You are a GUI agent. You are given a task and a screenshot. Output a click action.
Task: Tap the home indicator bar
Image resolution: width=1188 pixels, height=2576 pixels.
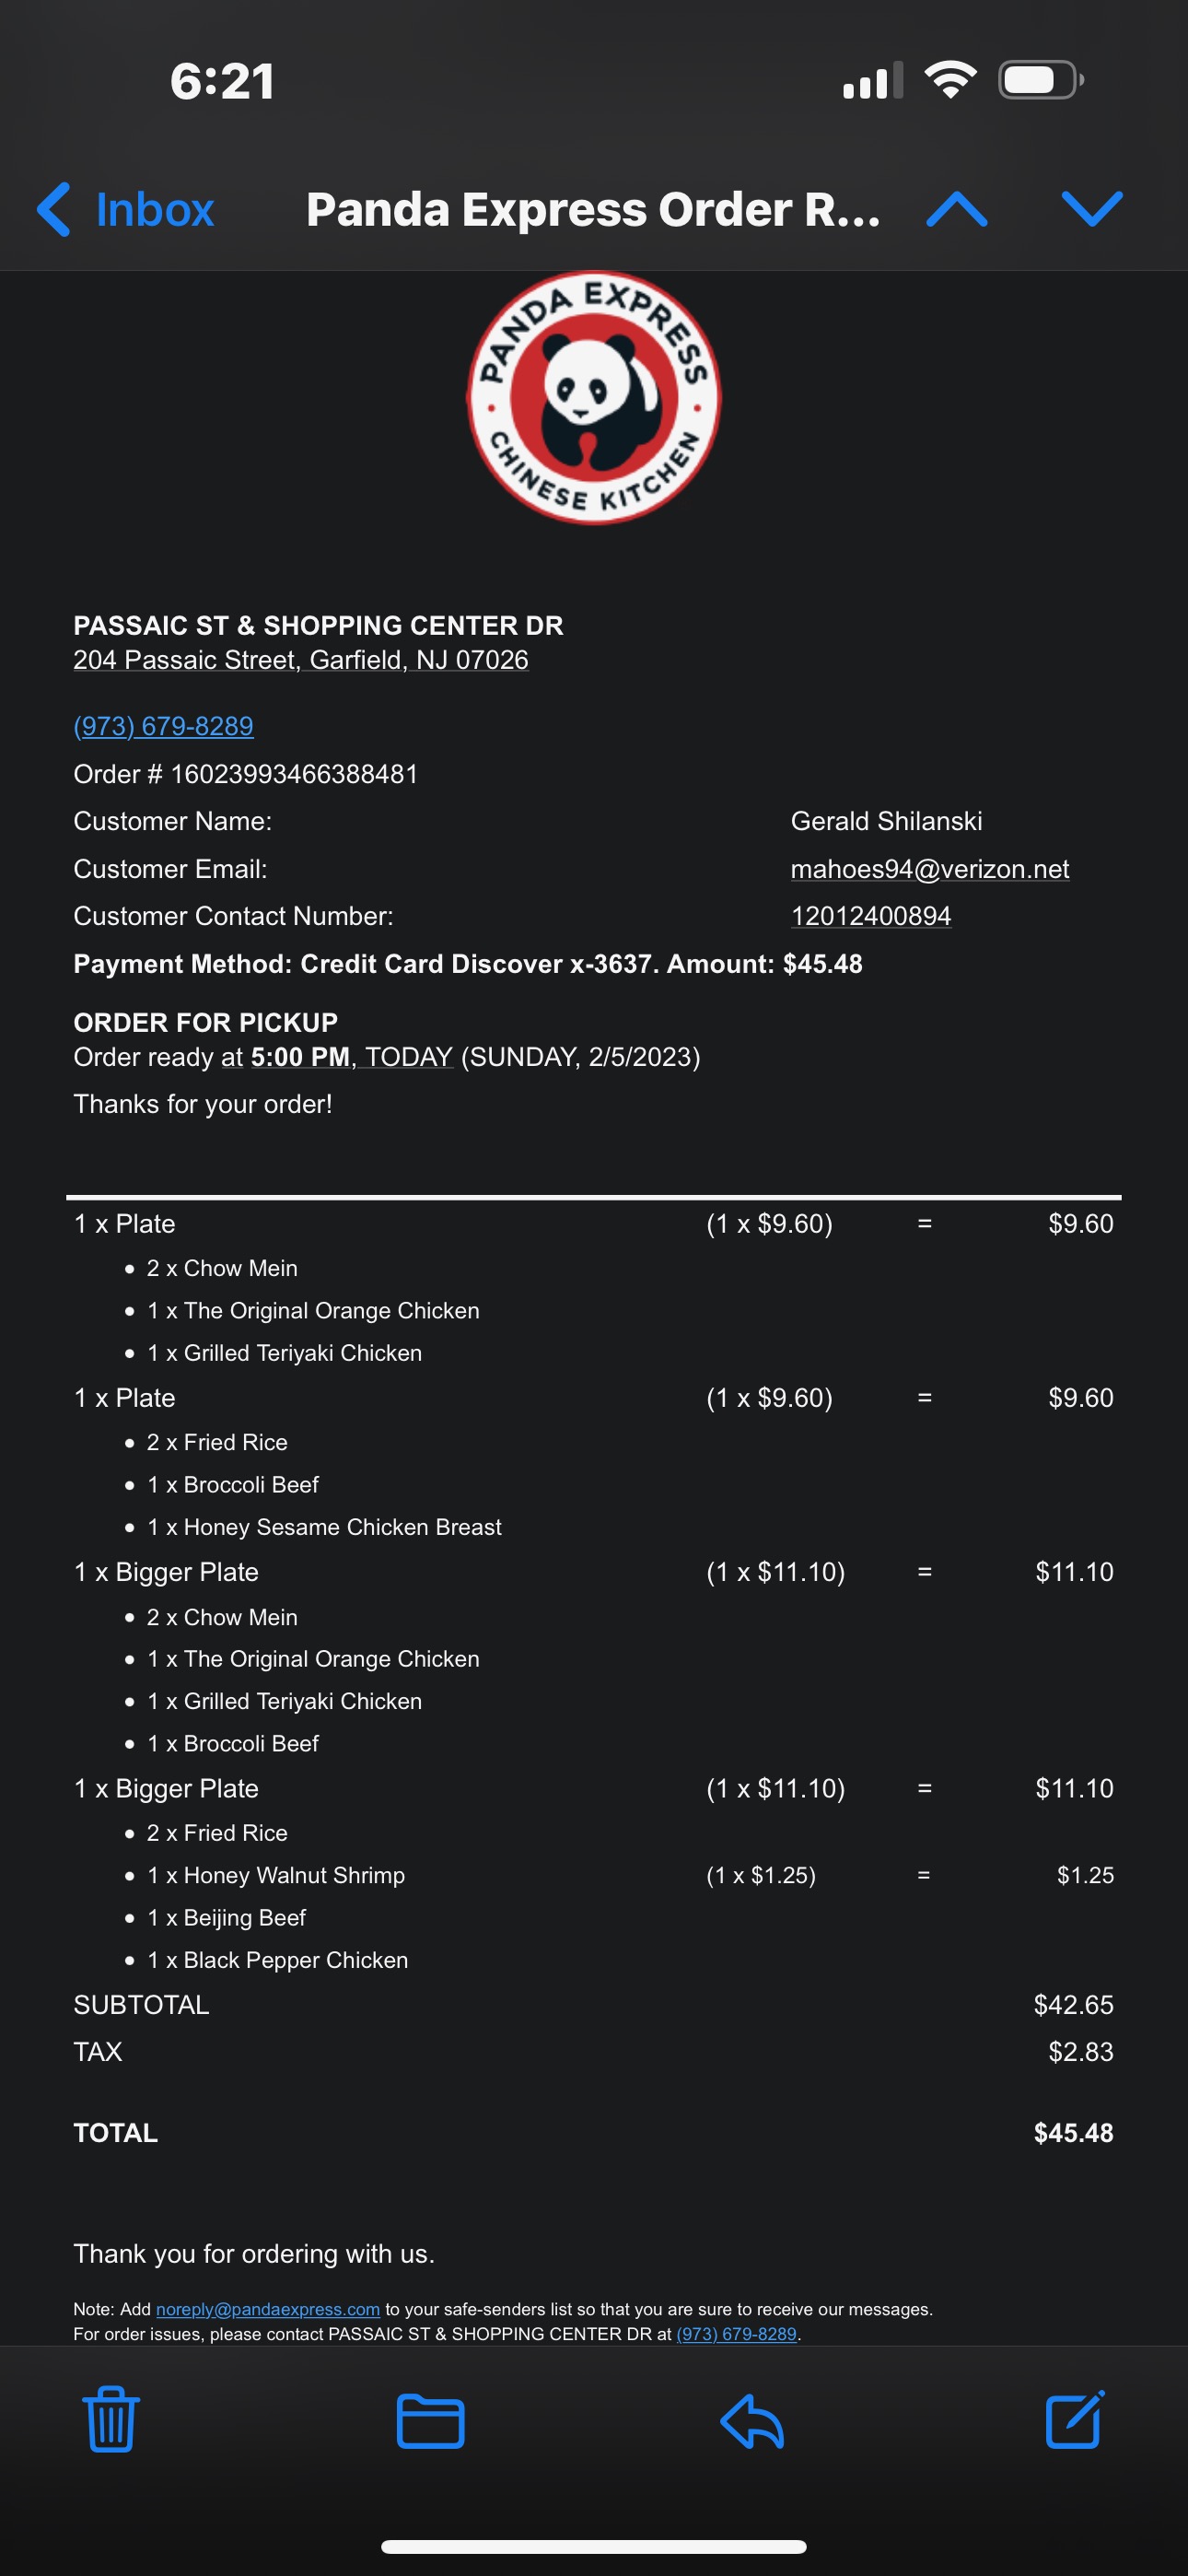(594, 2547)
